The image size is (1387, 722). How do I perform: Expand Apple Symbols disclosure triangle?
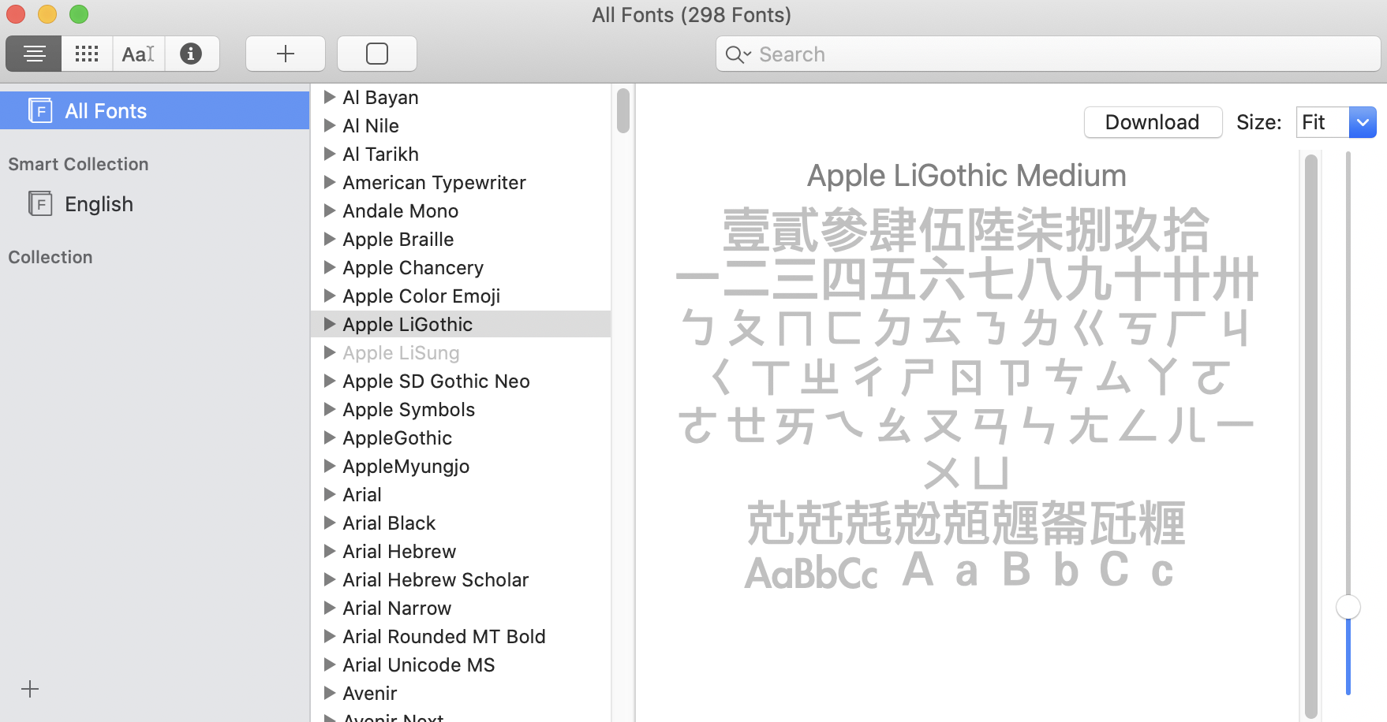coord(330,409)
